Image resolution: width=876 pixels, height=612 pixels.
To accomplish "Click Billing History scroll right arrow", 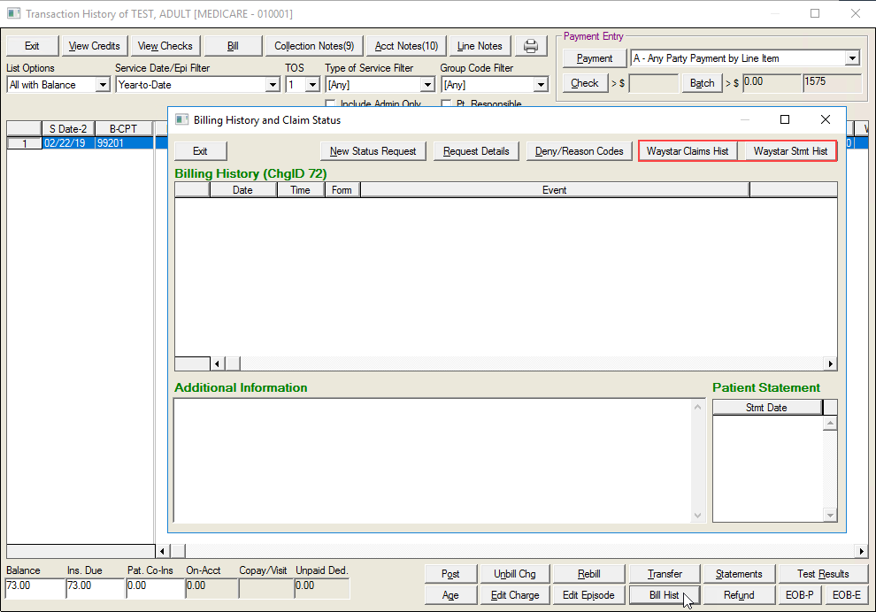I will [831, 364].
